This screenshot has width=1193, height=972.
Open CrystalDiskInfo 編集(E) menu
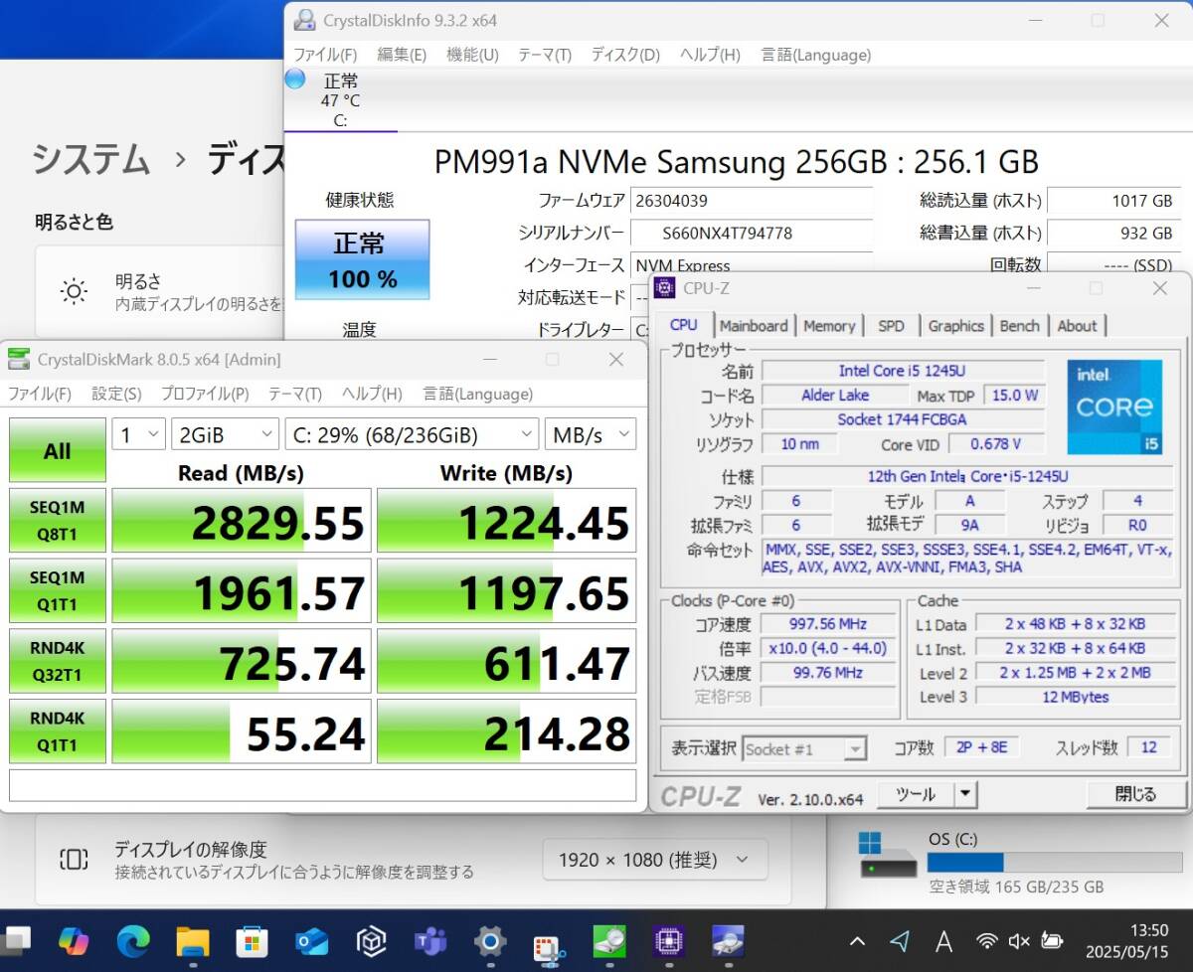pos(402,55)
